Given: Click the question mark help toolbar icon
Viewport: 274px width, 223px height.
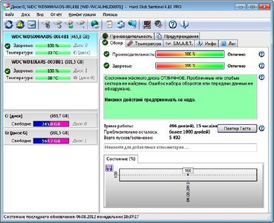Looking at the screenshot, I should [173, 24].
